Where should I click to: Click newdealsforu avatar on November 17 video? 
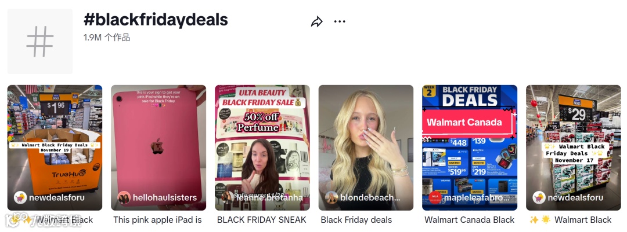539,197
